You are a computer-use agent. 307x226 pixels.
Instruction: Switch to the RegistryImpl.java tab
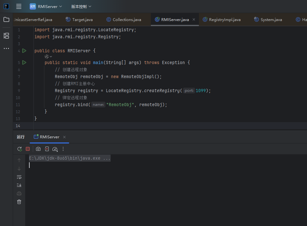pyautogui.click(x=224, y=20)
